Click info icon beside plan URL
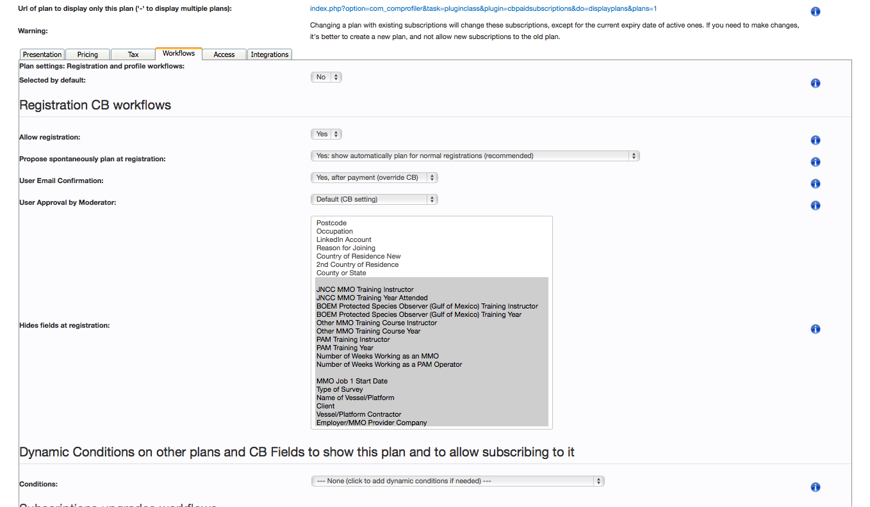The image size is (870, 507). (x=816, y=12)
